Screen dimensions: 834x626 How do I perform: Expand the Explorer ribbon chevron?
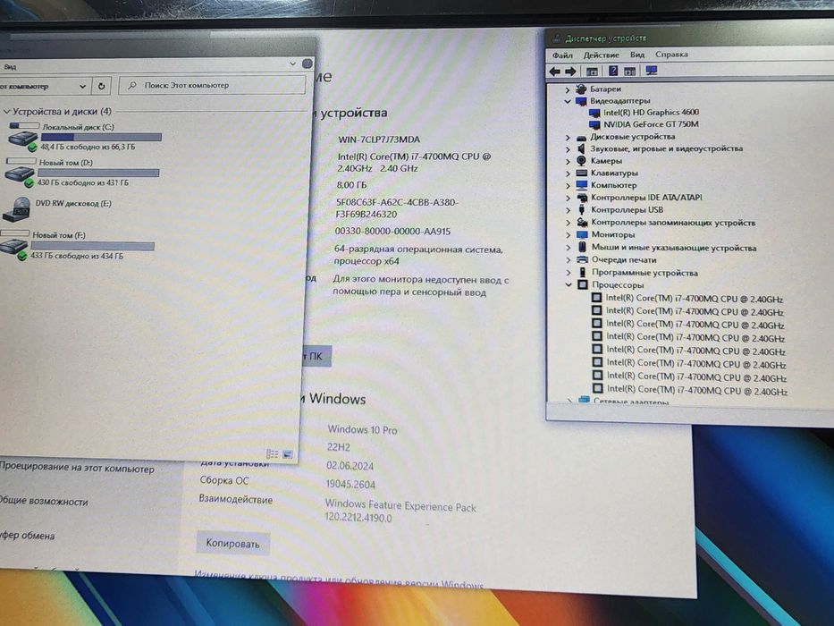click(292, 63)
